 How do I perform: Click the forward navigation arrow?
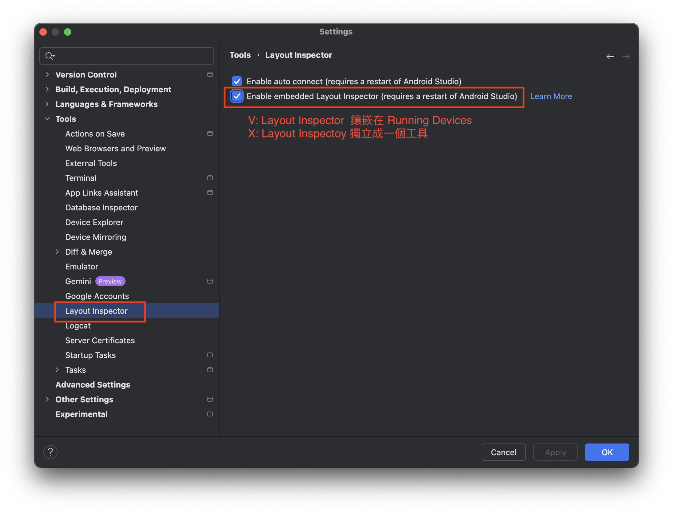(626, 56)
